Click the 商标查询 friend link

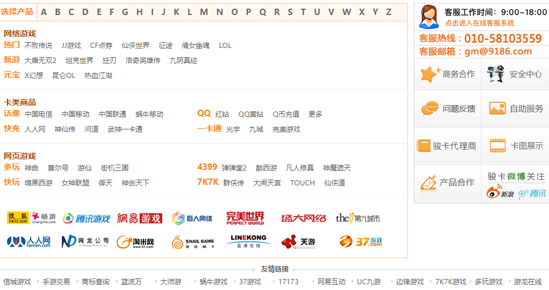click(x=95, y=281)
